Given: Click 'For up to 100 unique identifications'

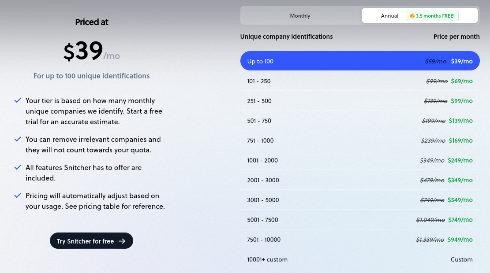Looking at the screenshot, I should (92, 76).
